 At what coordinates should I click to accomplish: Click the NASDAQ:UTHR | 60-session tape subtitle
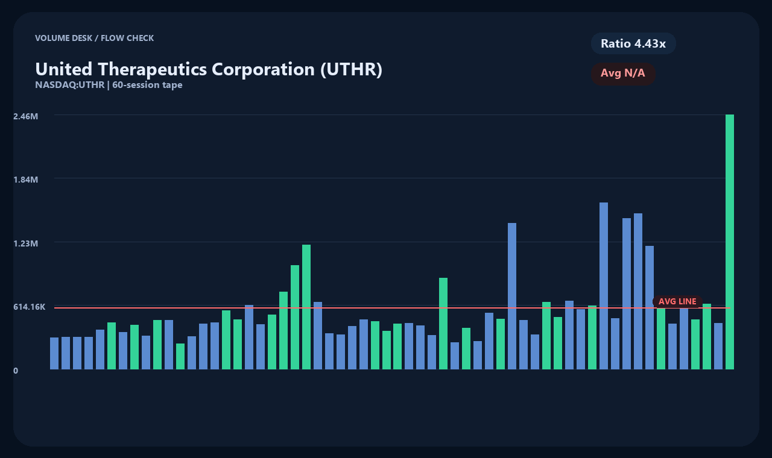109,85
